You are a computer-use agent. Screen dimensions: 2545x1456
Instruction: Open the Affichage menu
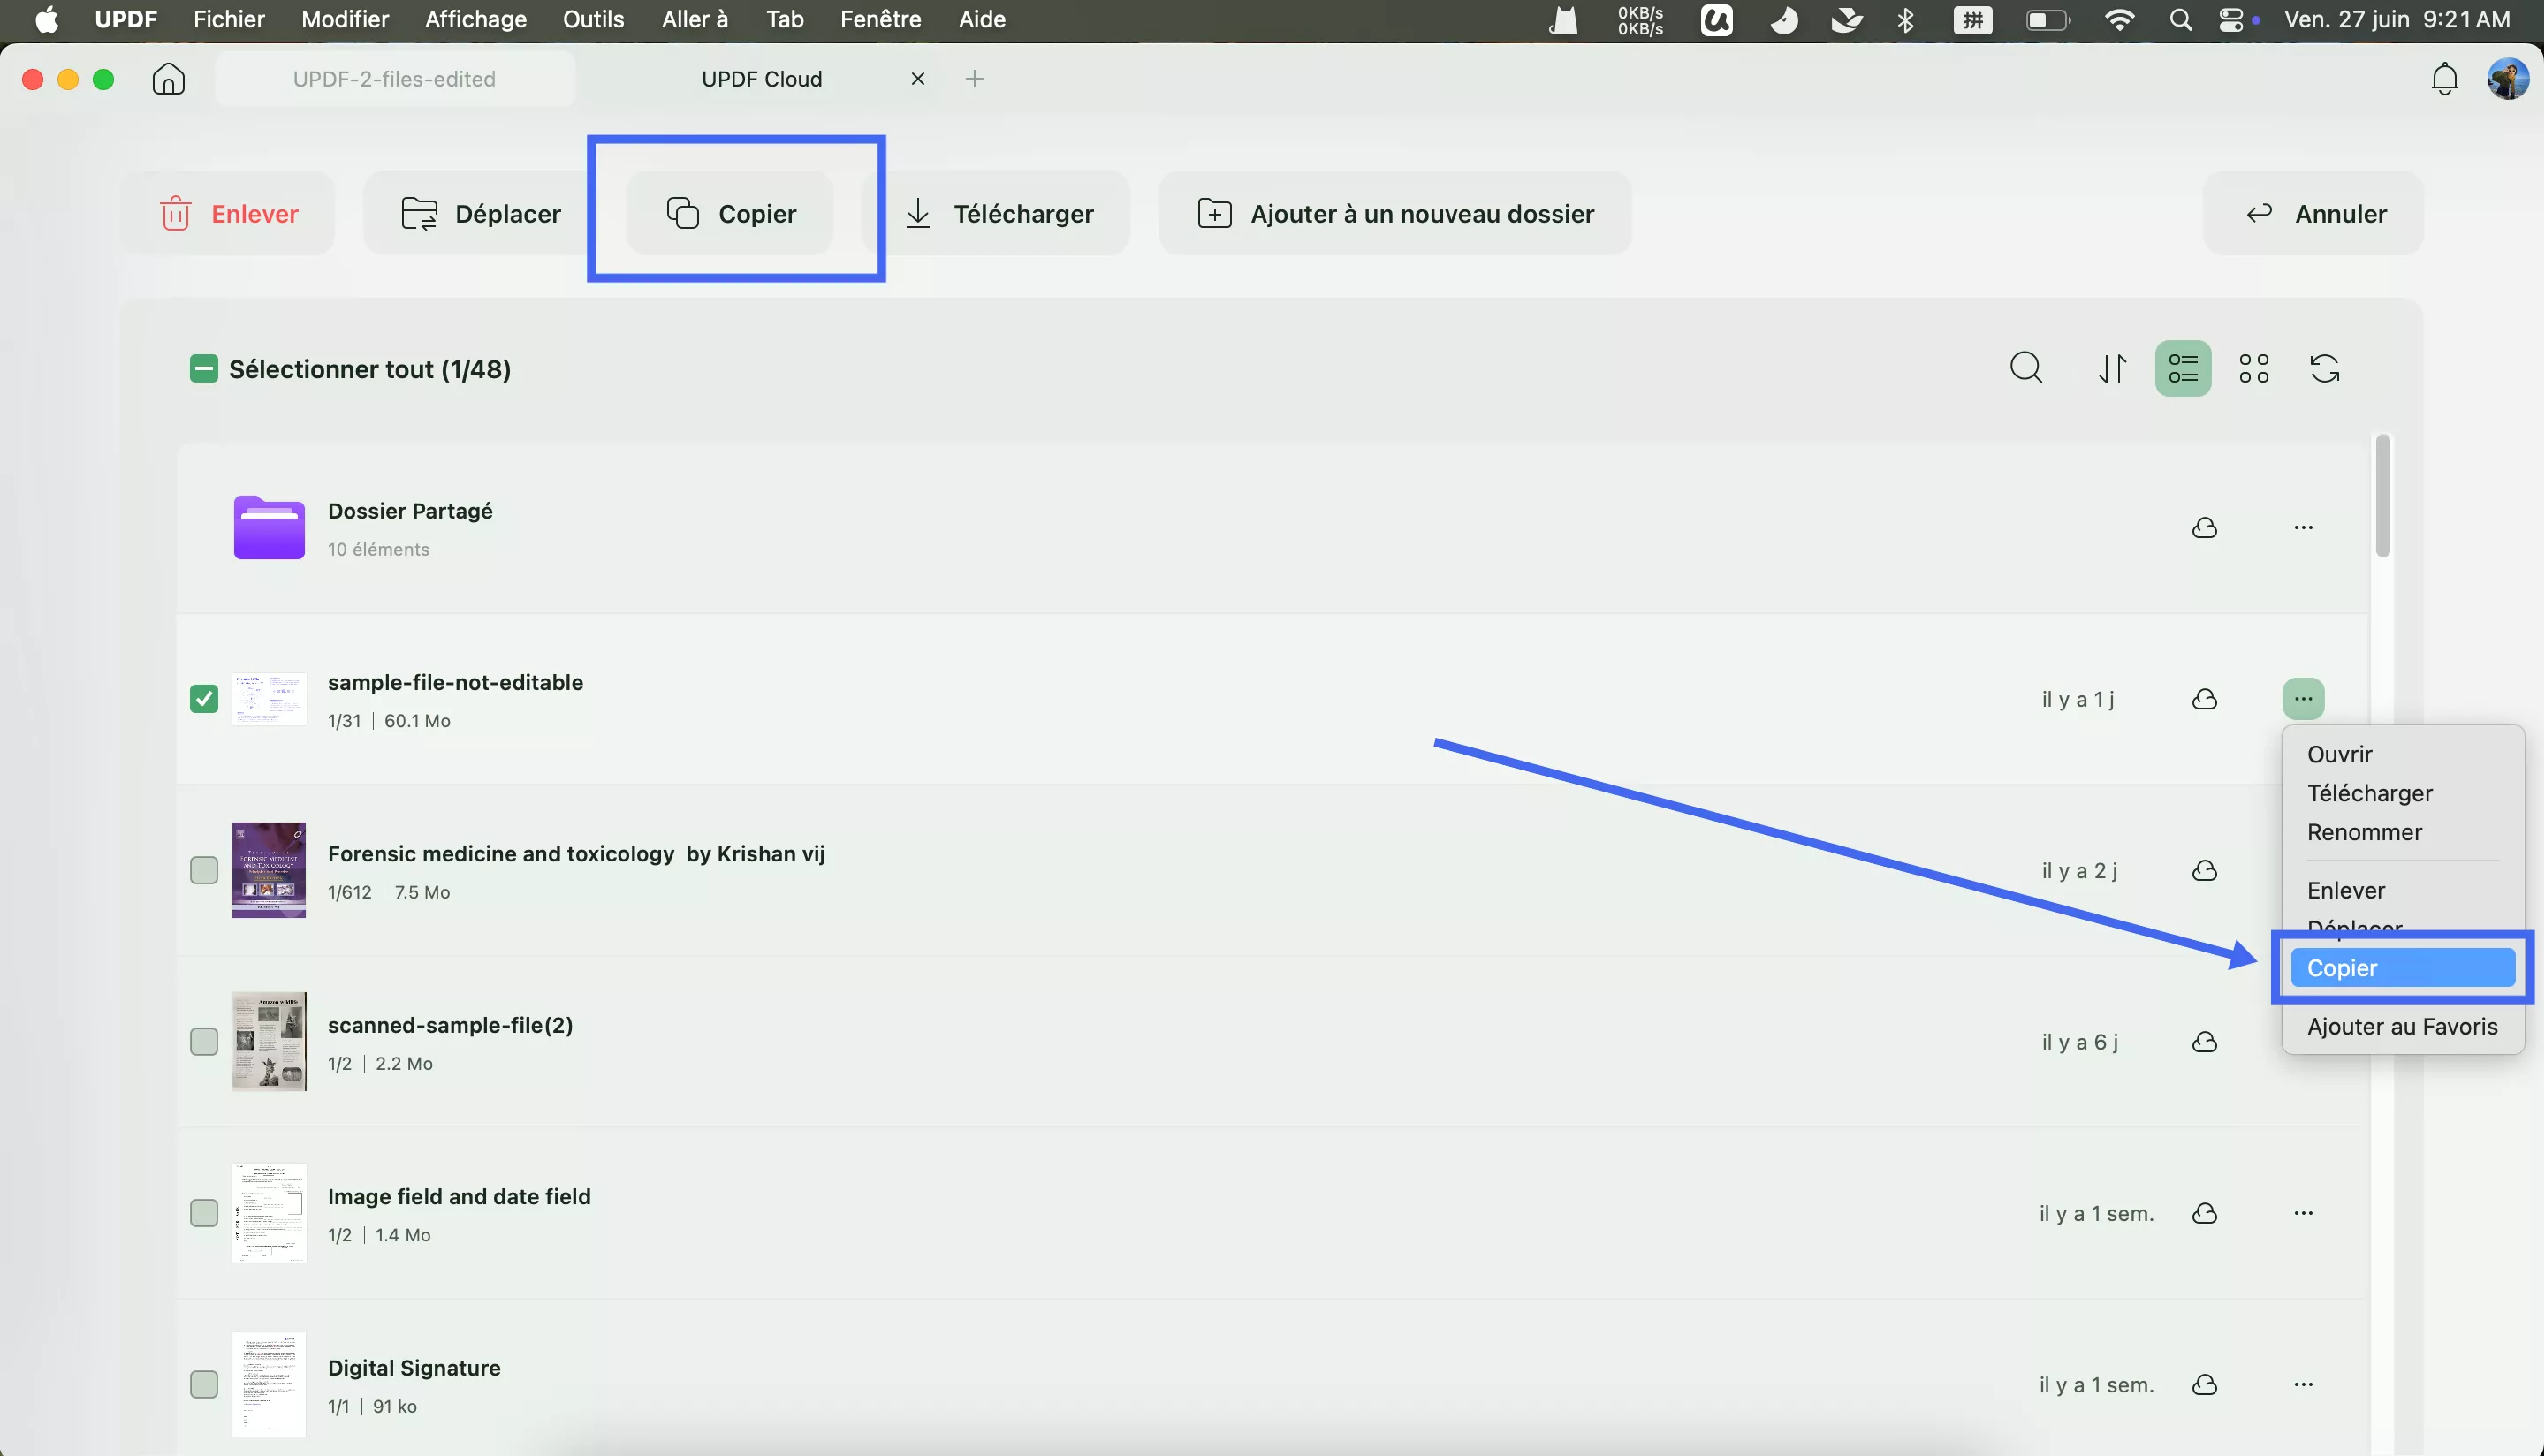pos(476,20)
